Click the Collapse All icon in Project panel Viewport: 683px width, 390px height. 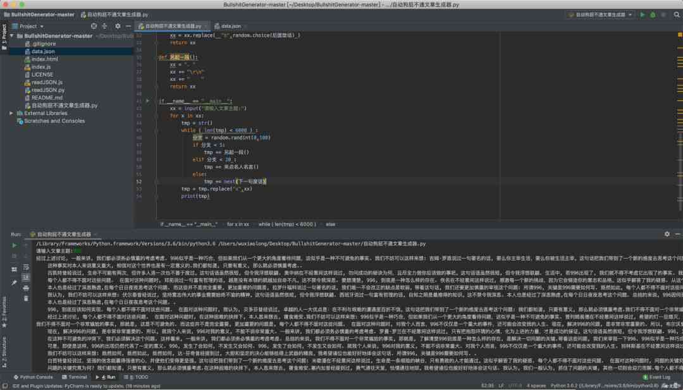tap(104, 26)
